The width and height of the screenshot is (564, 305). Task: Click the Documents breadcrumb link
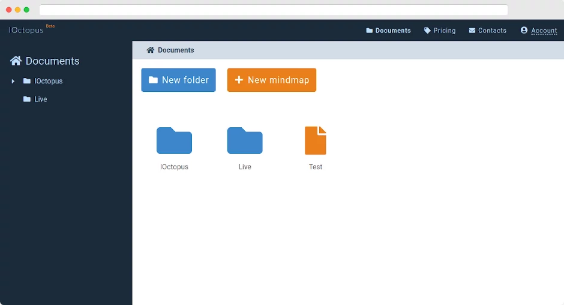[176, 50]
